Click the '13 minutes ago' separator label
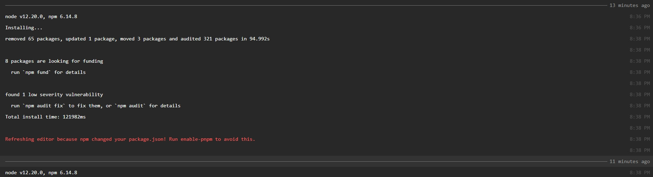 point(630,5)
